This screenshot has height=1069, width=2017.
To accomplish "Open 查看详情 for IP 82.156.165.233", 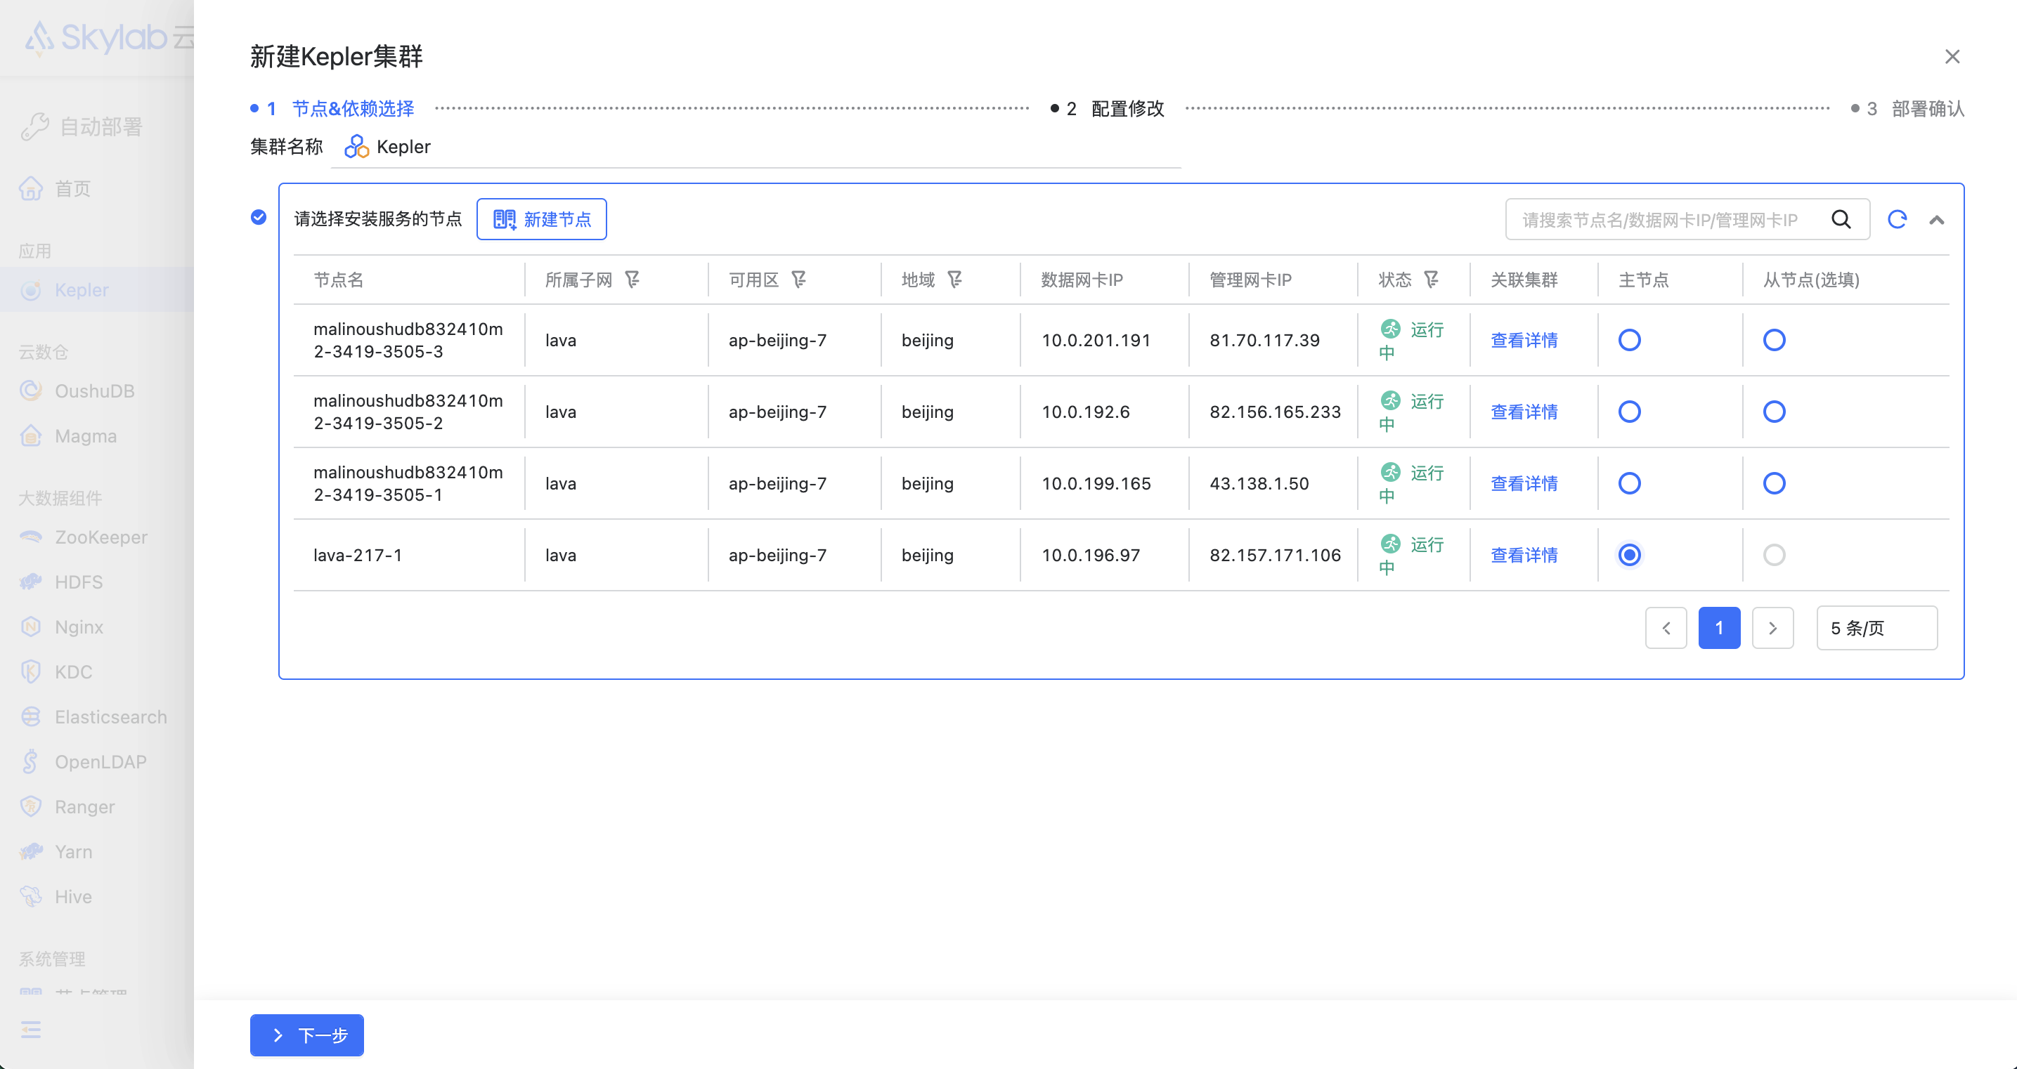I will (x=1524, y=412).
